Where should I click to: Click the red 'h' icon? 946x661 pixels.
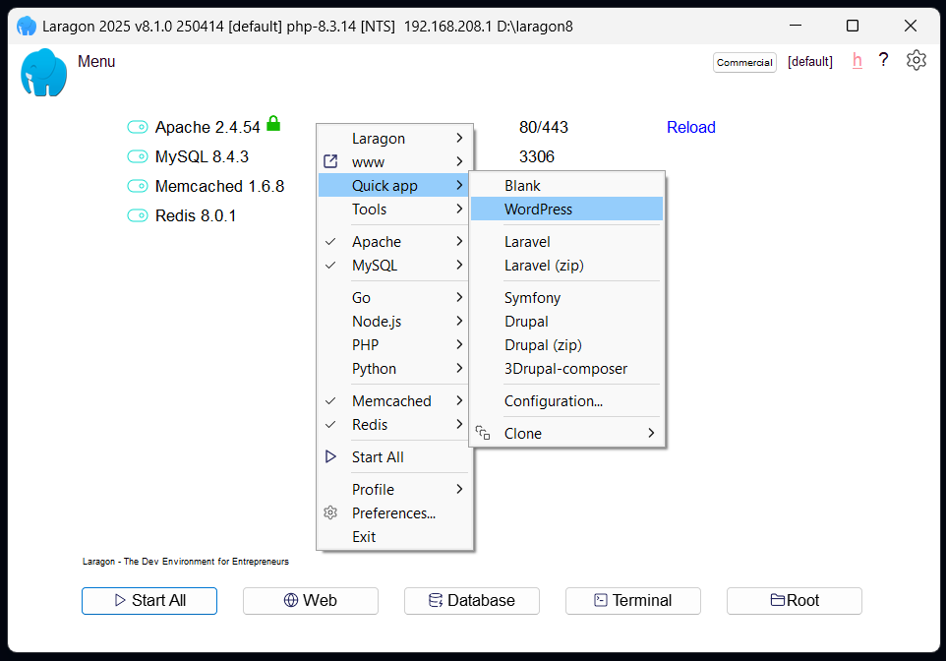[x=857, y=60]
